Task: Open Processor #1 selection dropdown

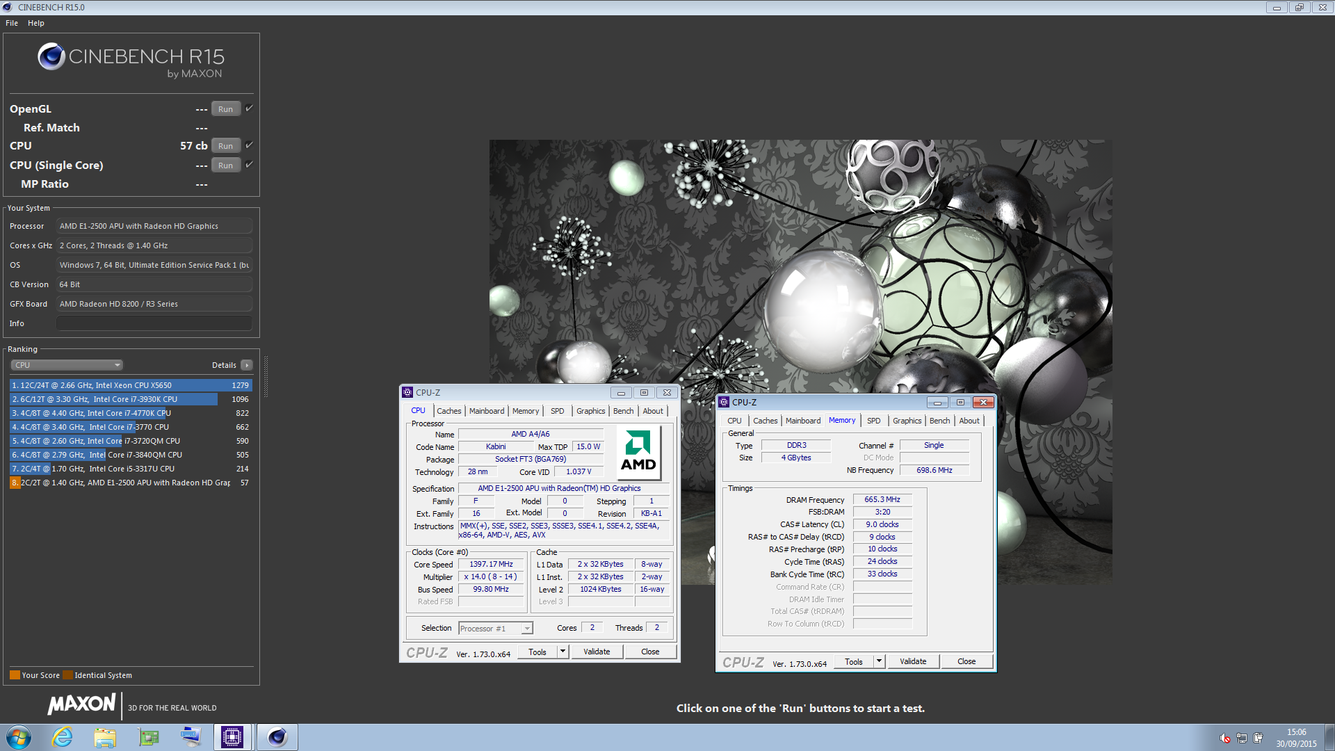Action: pyautogui.click(x=496, y=629)
